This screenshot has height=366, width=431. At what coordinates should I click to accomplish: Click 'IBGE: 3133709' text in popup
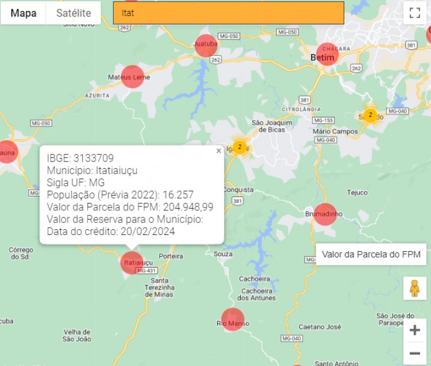(80, 158)
